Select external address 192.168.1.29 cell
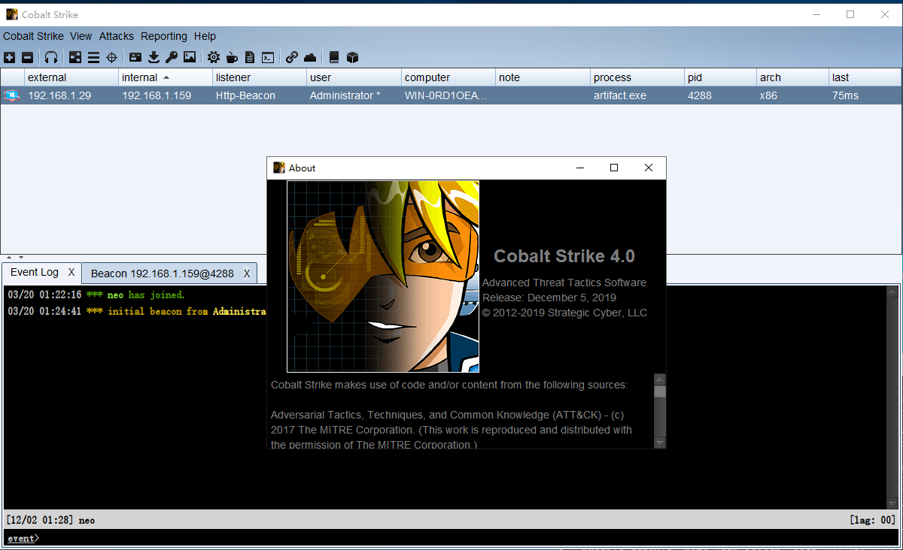The height and width of the screenshot is (550, 903). (71, 95)
